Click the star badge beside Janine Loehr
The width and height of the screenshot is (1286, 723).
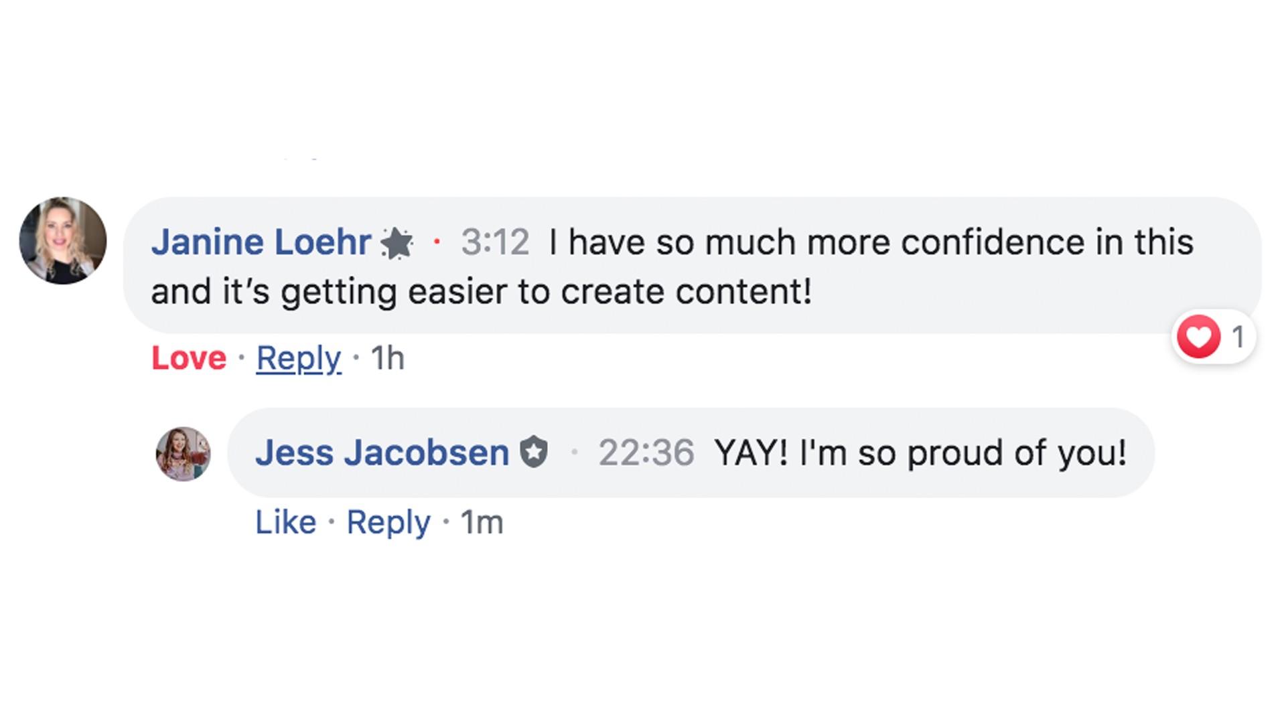pyautogui.click(x=397, y=243)
